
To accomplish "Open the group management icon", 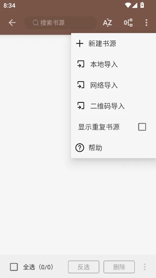I will [x=128, y=23].
